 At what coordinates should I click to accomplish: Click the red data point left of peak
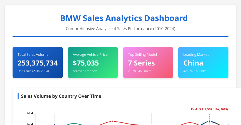[x=190, y=122]
